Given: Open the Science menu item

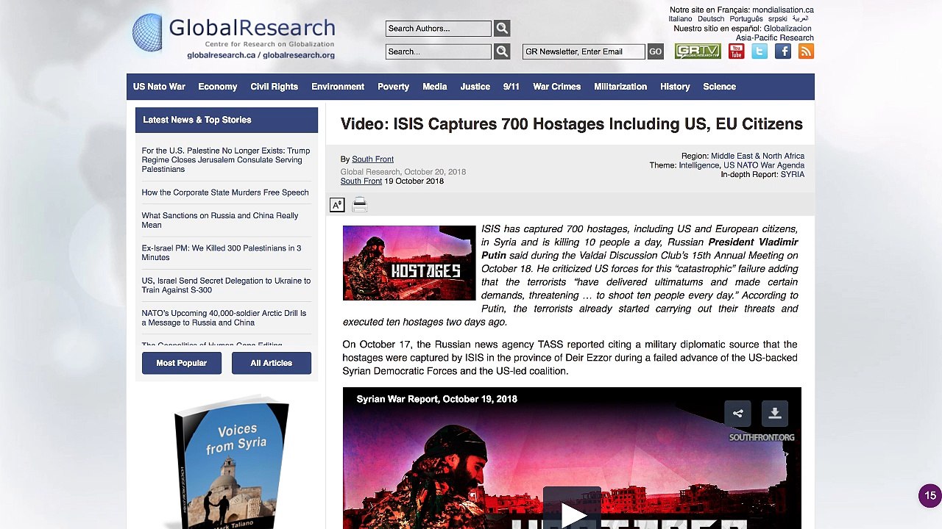Looking at the screenshot, I should (719, 87).
